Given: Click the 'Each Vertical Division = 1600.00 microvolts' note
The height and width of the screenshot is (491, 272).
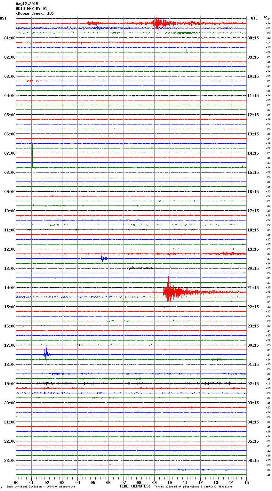Looking at the screenshot, I should point(41,487).
